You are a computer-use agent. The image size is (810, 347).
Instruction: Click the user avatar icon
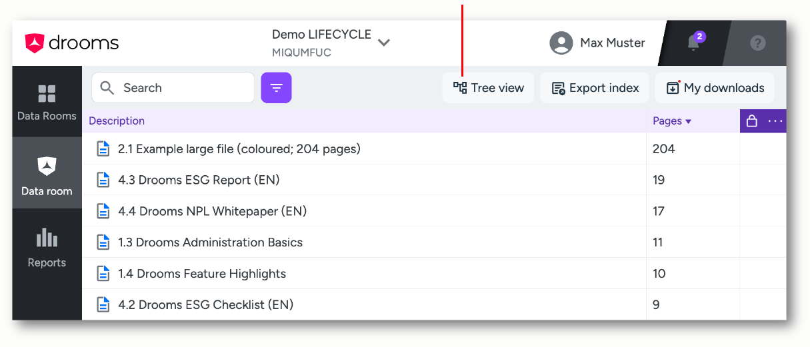(561, 43)
